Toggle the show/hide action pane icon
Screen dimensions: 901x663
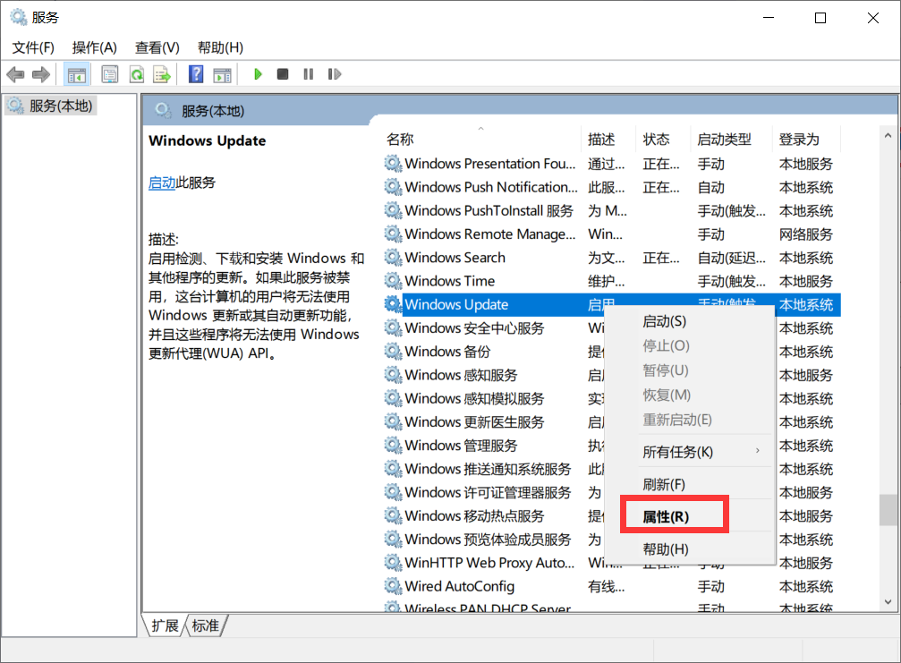coord(223,74)
